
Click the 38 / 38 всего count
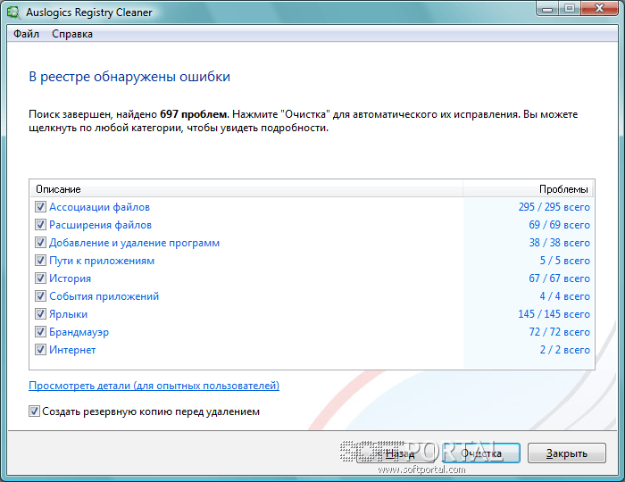pyautogui.click(x=559, y=243)
